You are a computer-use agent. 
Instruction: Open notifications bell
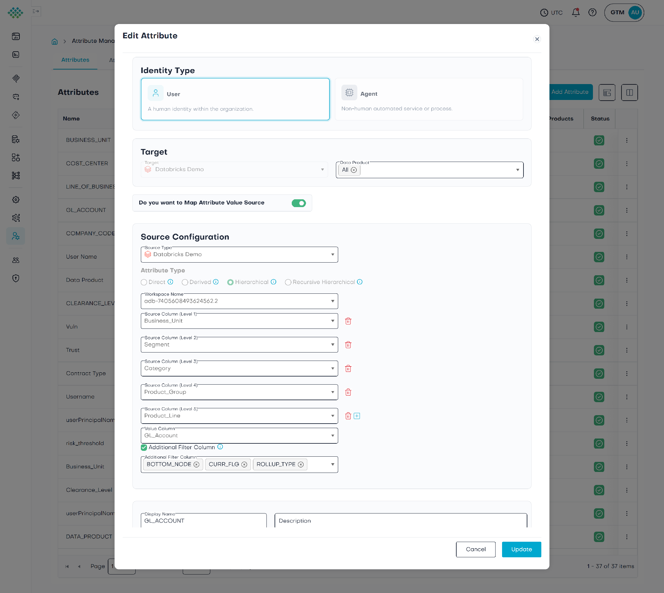click(x=576, y=12)
